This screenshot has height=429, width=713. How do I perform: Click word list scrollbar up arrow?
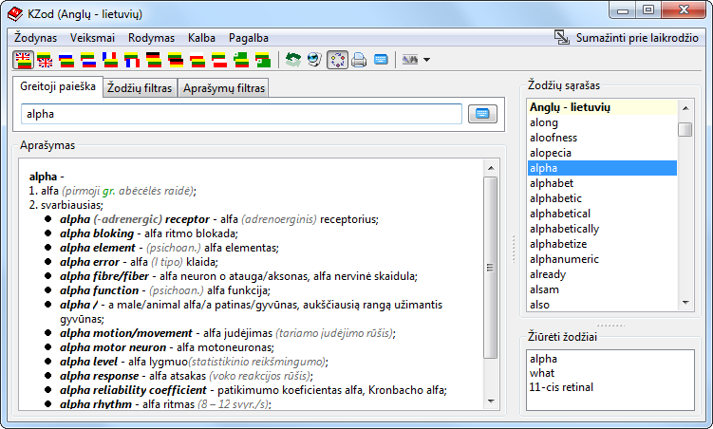point(685,108)
